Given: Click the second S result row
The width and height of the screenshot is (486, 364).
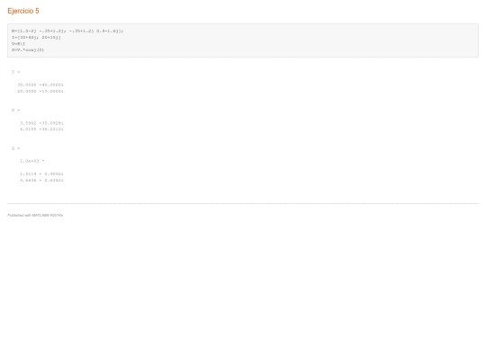Looking at the screenshot, I should click(41, 180).
